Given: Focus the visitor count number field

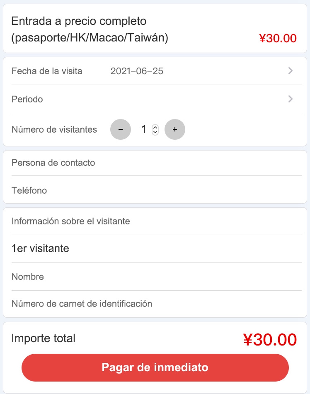Looking at the screenshot, I should [x=144, y=130].
